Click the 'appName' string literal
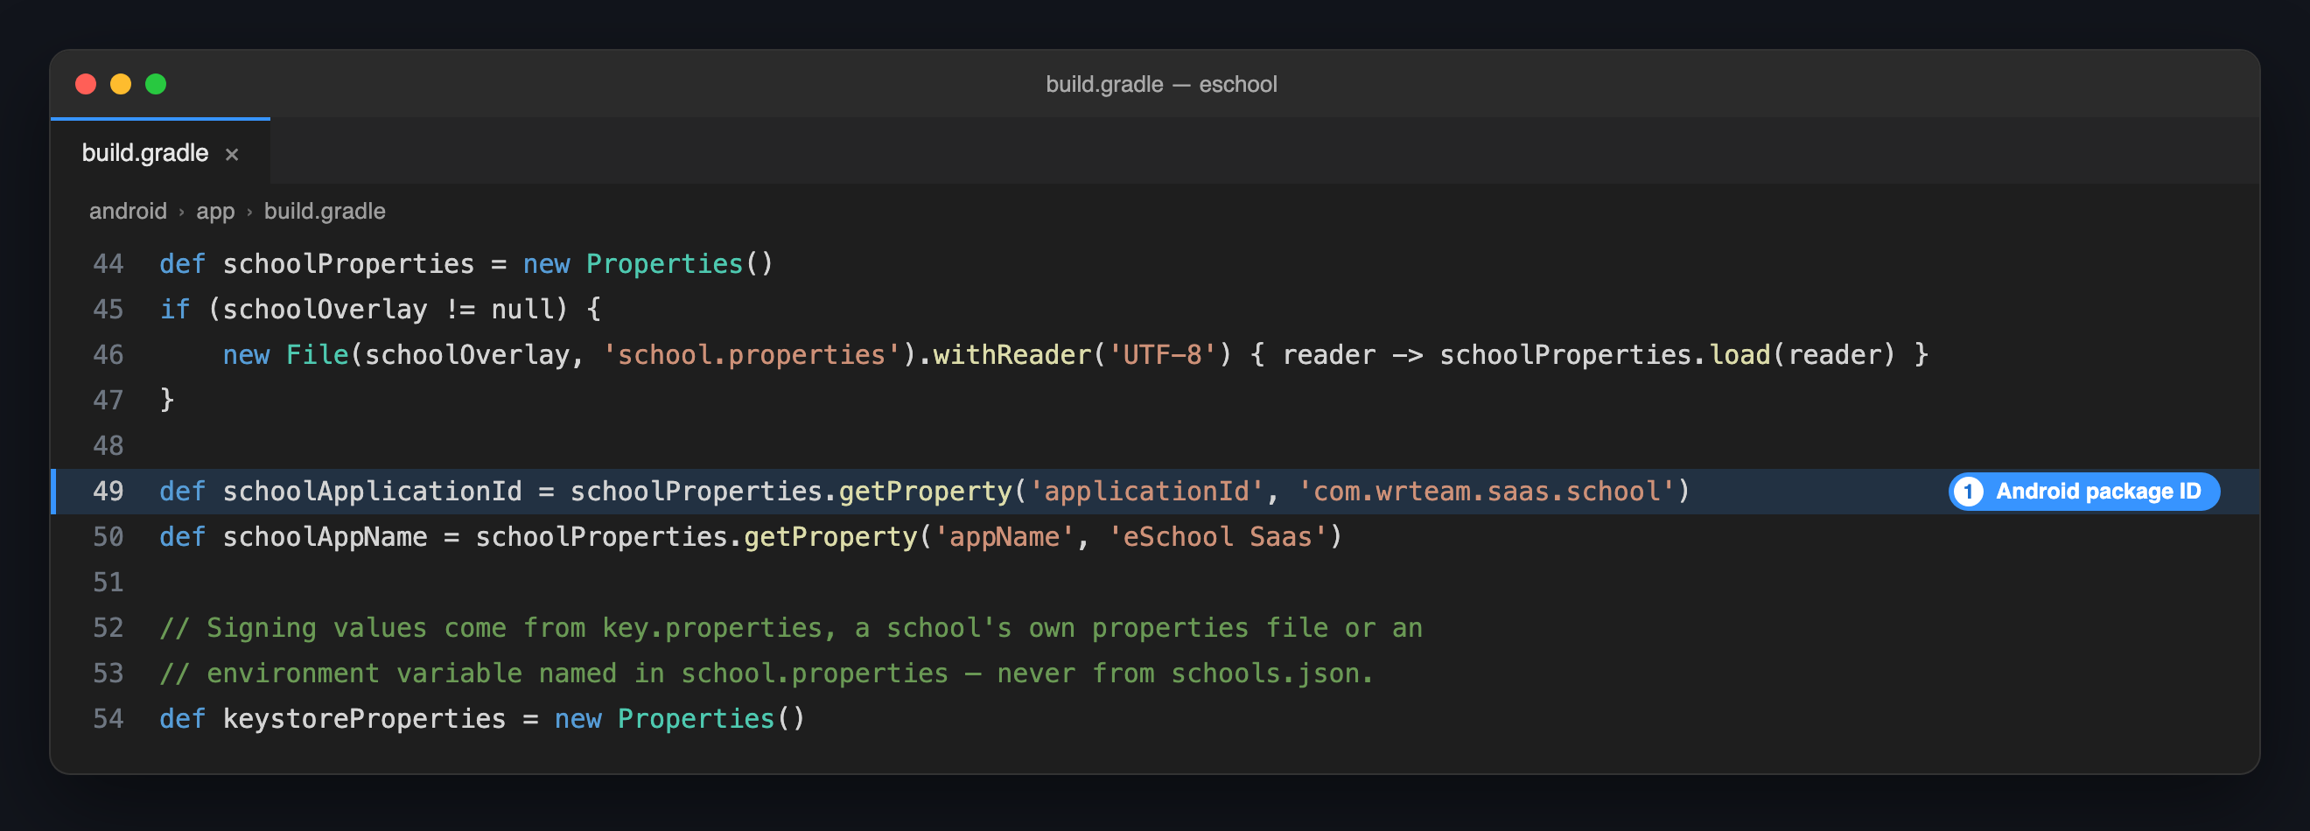Image resolution: width=2310 pixels, height=831 pixels. coord(1004,537)
